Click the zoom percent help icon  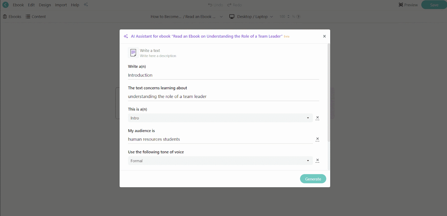[298, 17]
